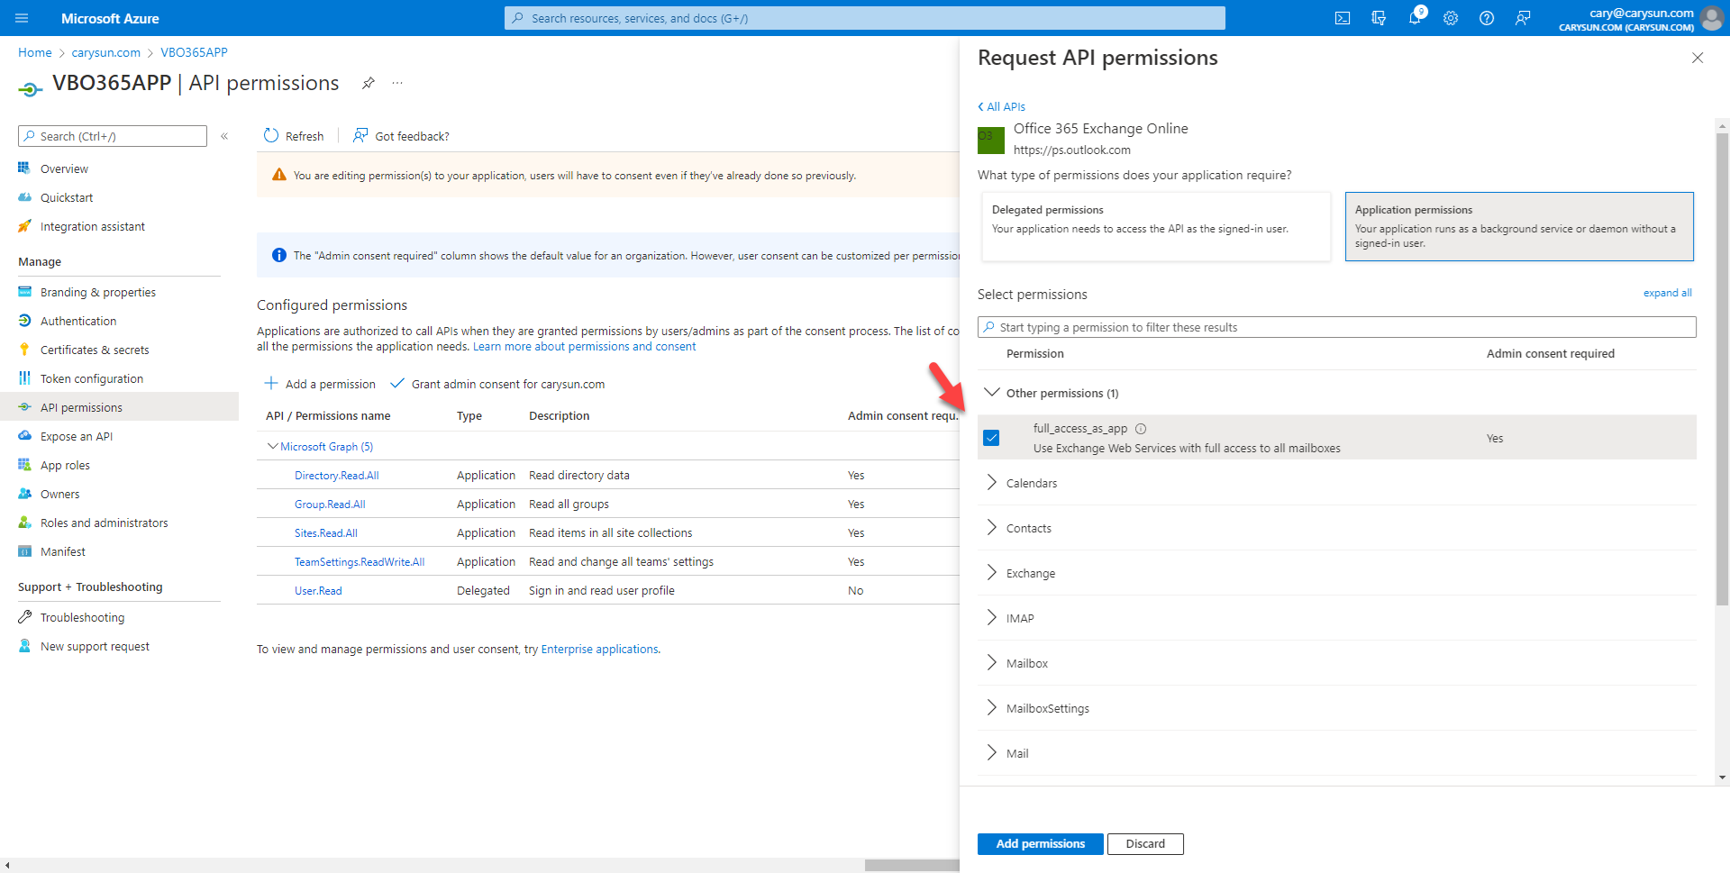Image resolution: width=1730 pixels, height=873 pixels.
Task: Go back to All APIs
Action: click(1001, 106)
